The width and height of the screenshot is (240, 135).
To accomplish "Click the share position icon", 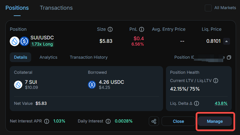I will click(x=154, y=121).
